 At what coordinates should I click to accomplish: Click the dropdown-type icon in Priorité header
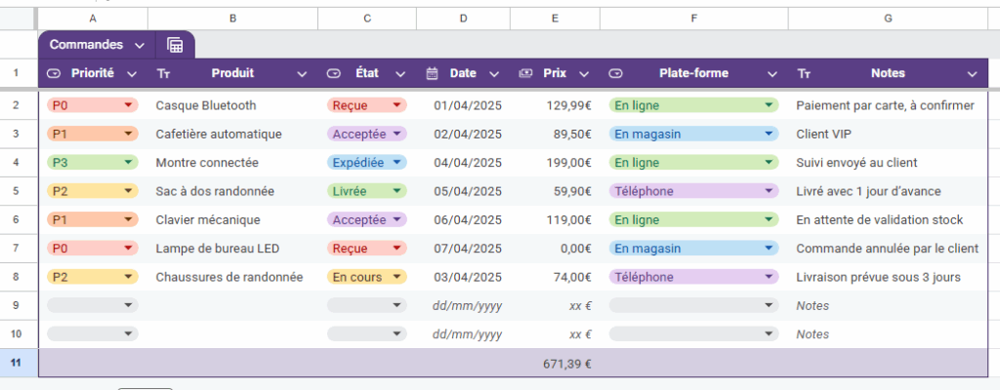[x=55, y=74]
